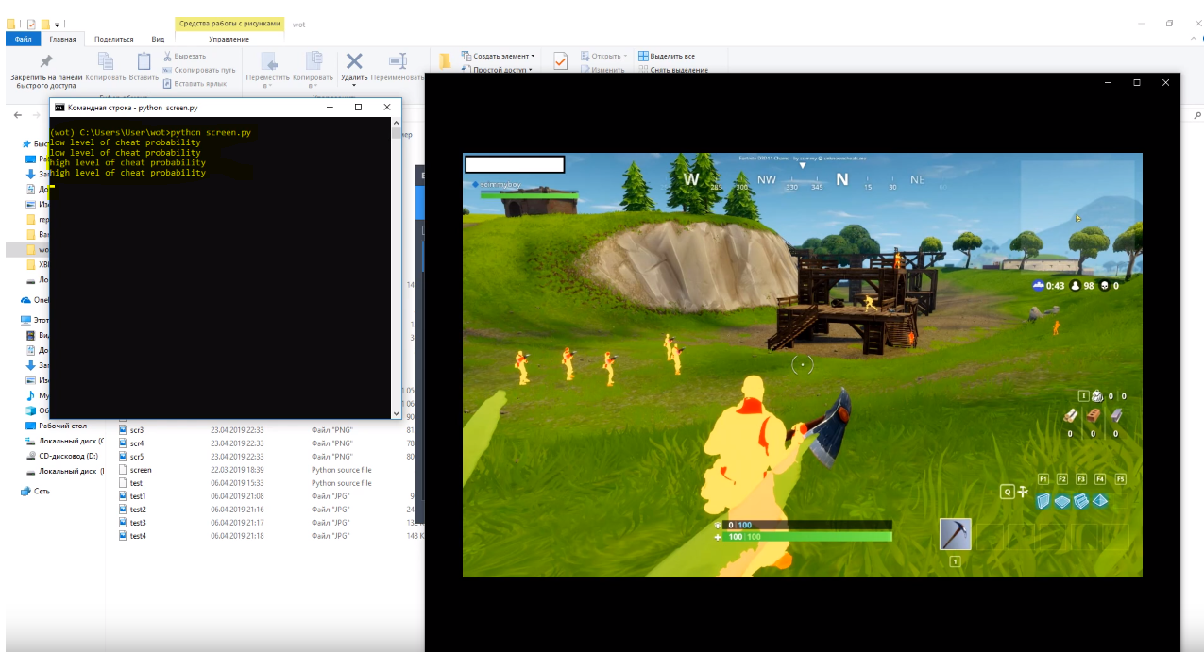Click the music note icon in navigation pane
The image size is (1204, 652).
click(x=31, y=395)
